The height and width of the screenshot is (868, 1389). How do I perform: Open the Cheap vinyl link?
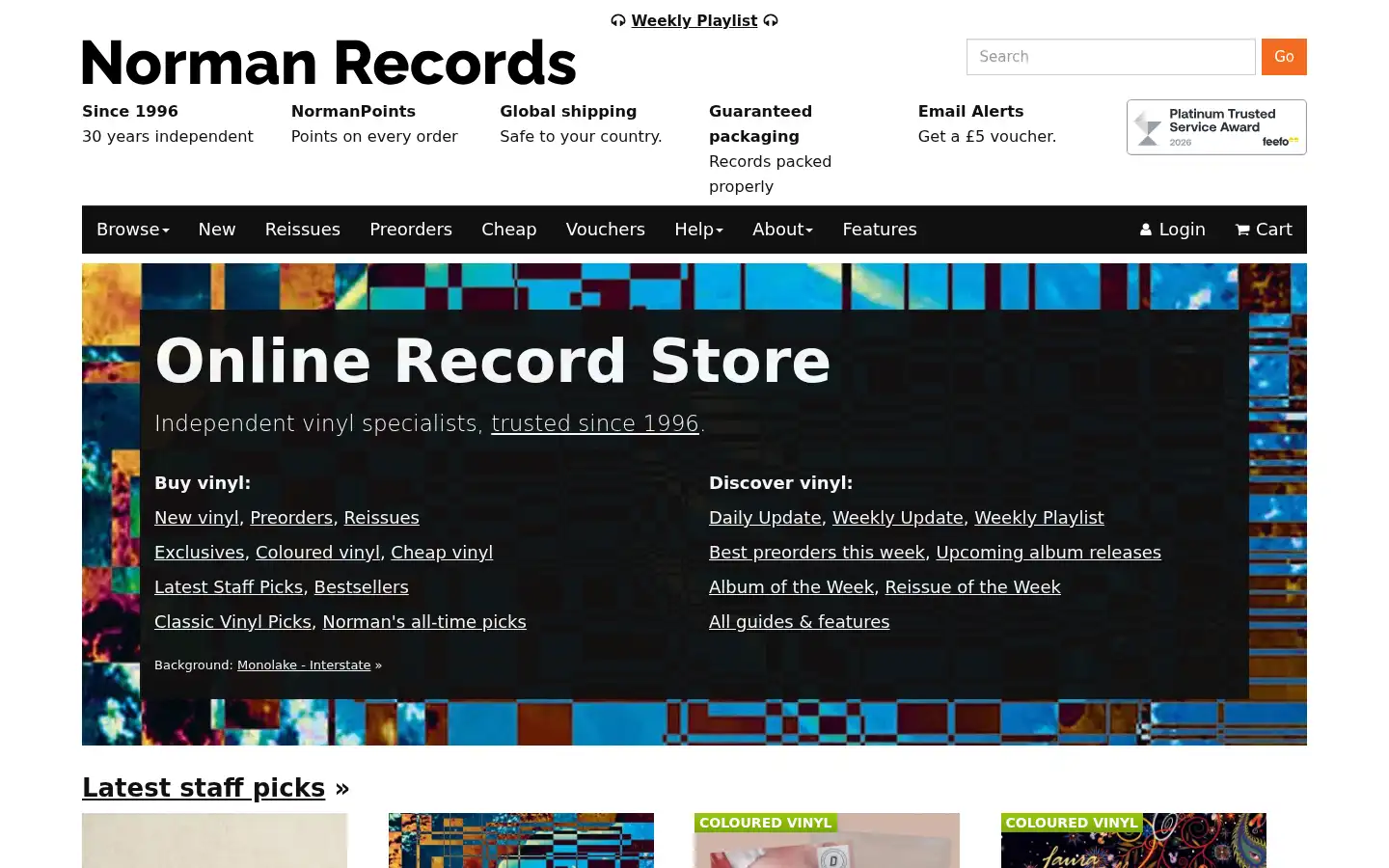click(442, 553)
